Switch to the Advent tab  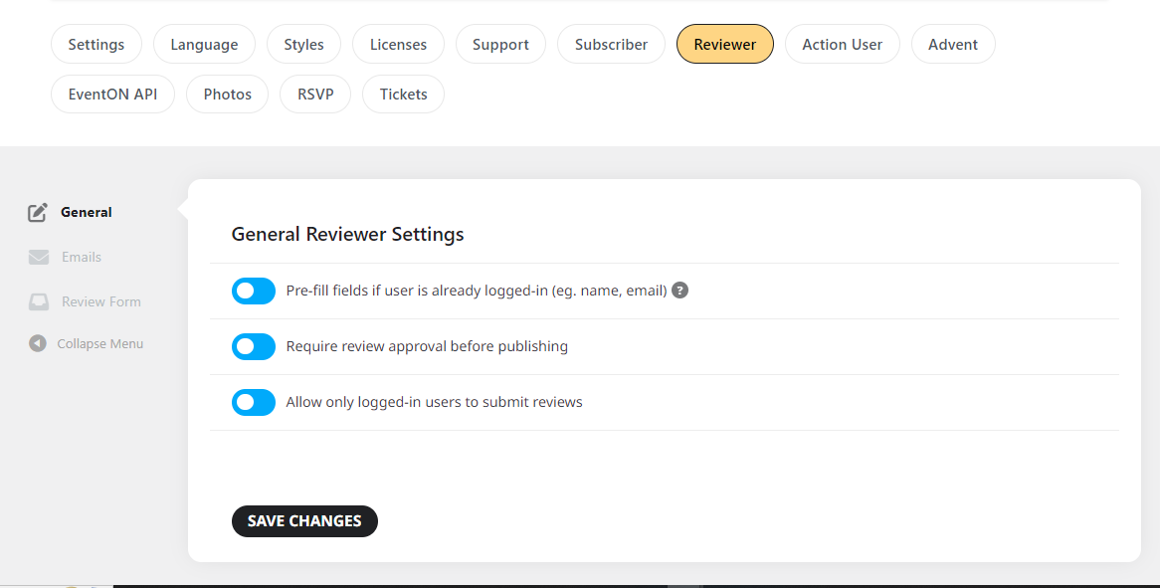click(953, 45)
